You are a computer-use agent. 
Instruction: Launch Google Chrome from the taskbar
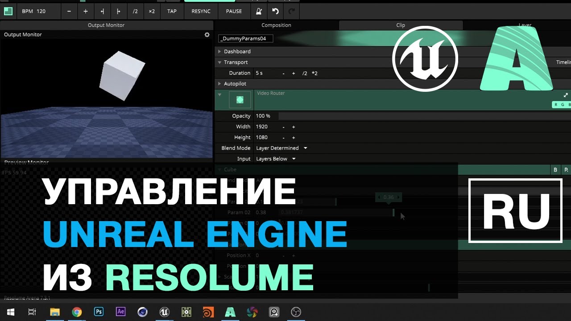point(77,312)
